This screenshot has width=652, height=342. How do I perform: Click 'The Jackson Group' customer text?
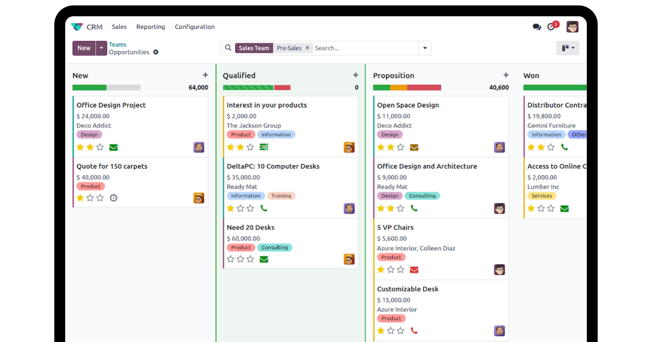point(254,125)
